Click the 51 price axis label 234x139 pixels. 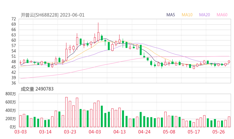14,56
